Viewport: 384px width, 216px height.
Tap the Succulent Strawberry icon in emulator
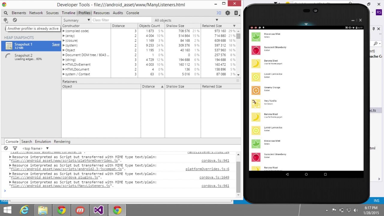click(256, 50)
